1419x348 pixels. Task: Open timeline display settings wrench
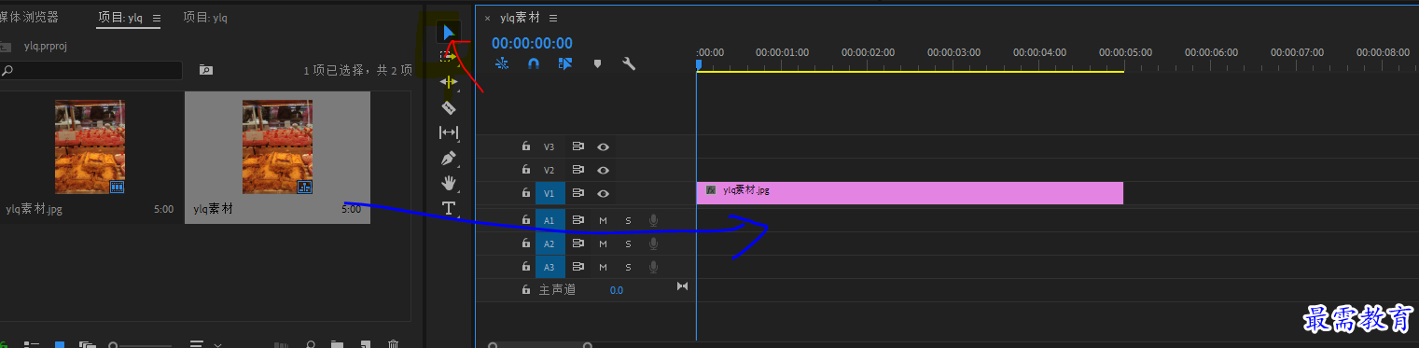point(629,64)
